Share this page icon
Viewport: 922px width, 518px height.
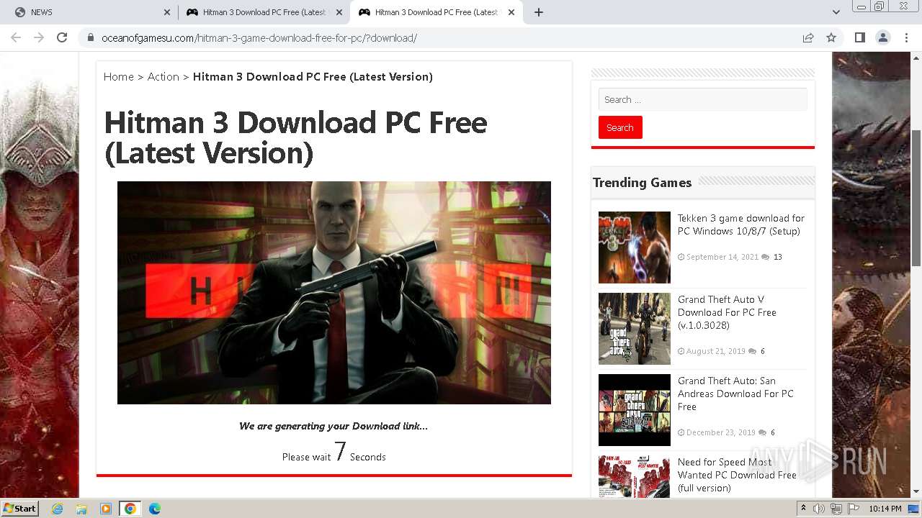pos(808,37)
